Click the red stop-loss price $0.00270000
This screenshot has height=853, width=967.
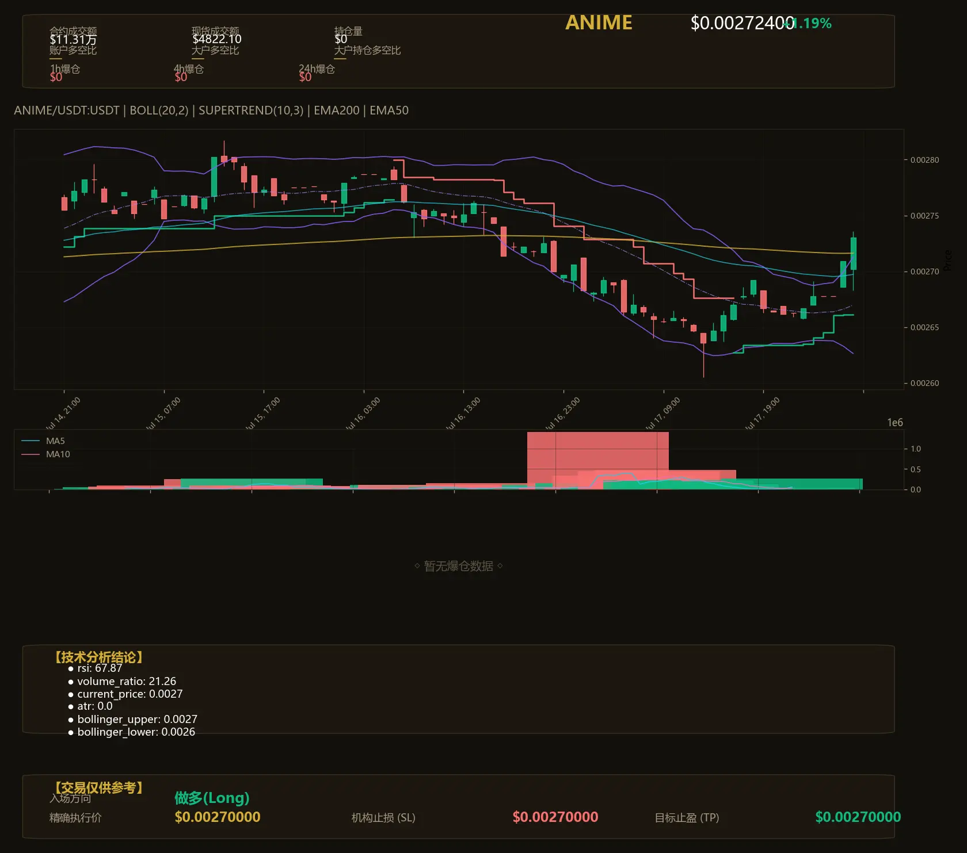click(555, 817)
